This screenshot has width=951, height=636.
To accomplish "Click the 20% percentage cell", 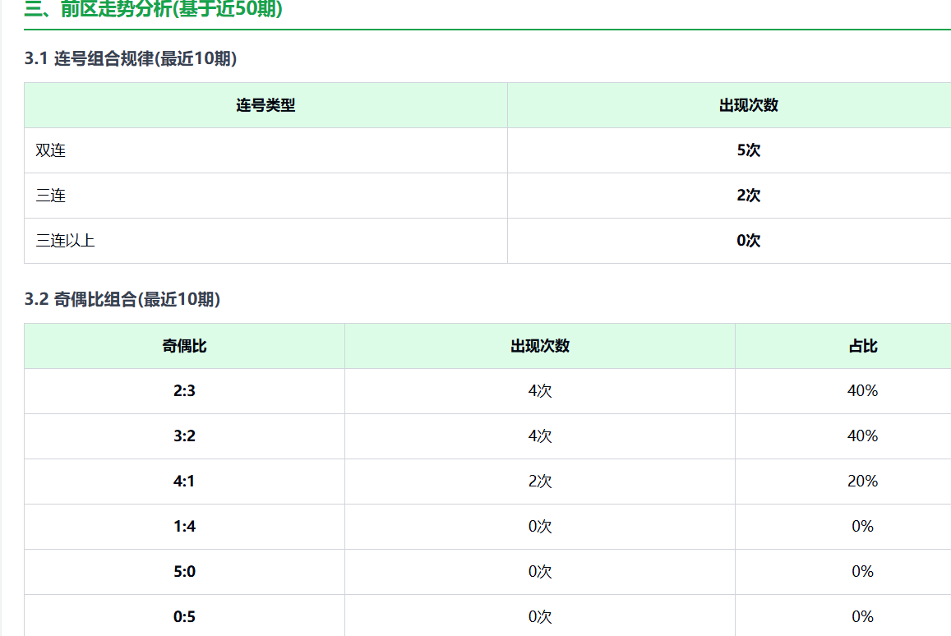I will click(x=862, y=482).
